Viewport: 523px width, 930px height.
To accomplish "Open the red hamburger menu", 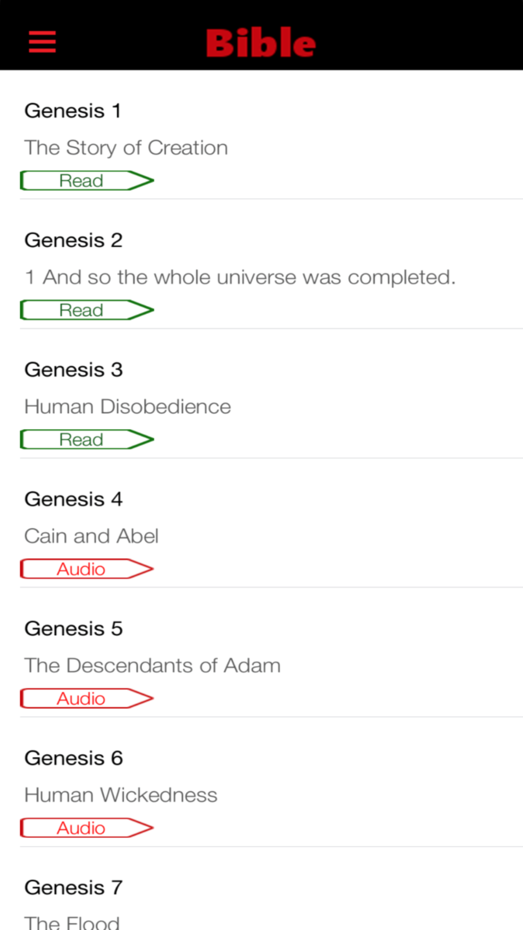I will click(42, 42).
